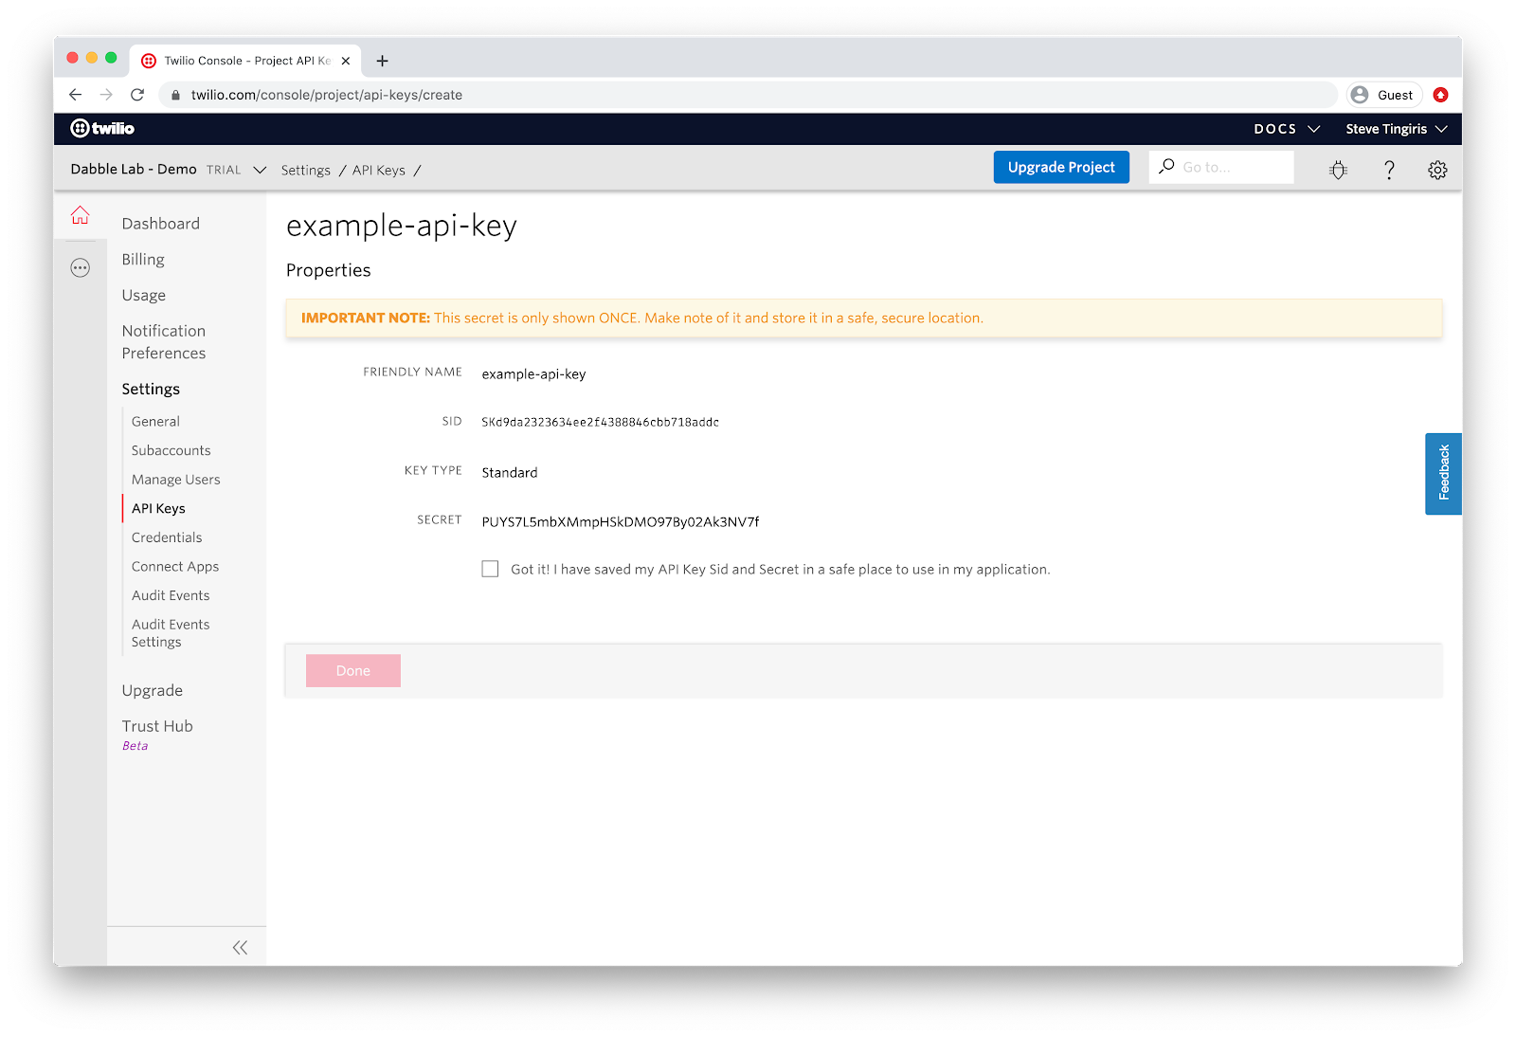1516x1037 pixels.
Task: Open the Feedback side tab
Action: [x=1443, y=474]
